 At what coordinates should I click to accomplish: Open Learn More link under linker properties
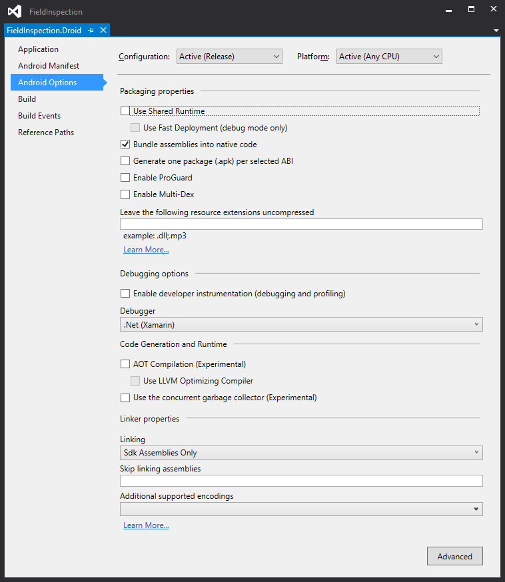point(146,525)
